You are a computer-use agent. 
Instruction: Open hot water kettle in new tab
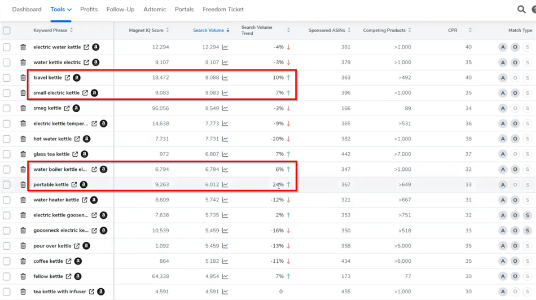pos(77,139)
